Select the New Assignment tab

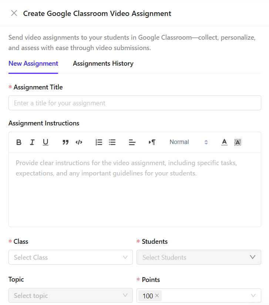coord(33,63)
